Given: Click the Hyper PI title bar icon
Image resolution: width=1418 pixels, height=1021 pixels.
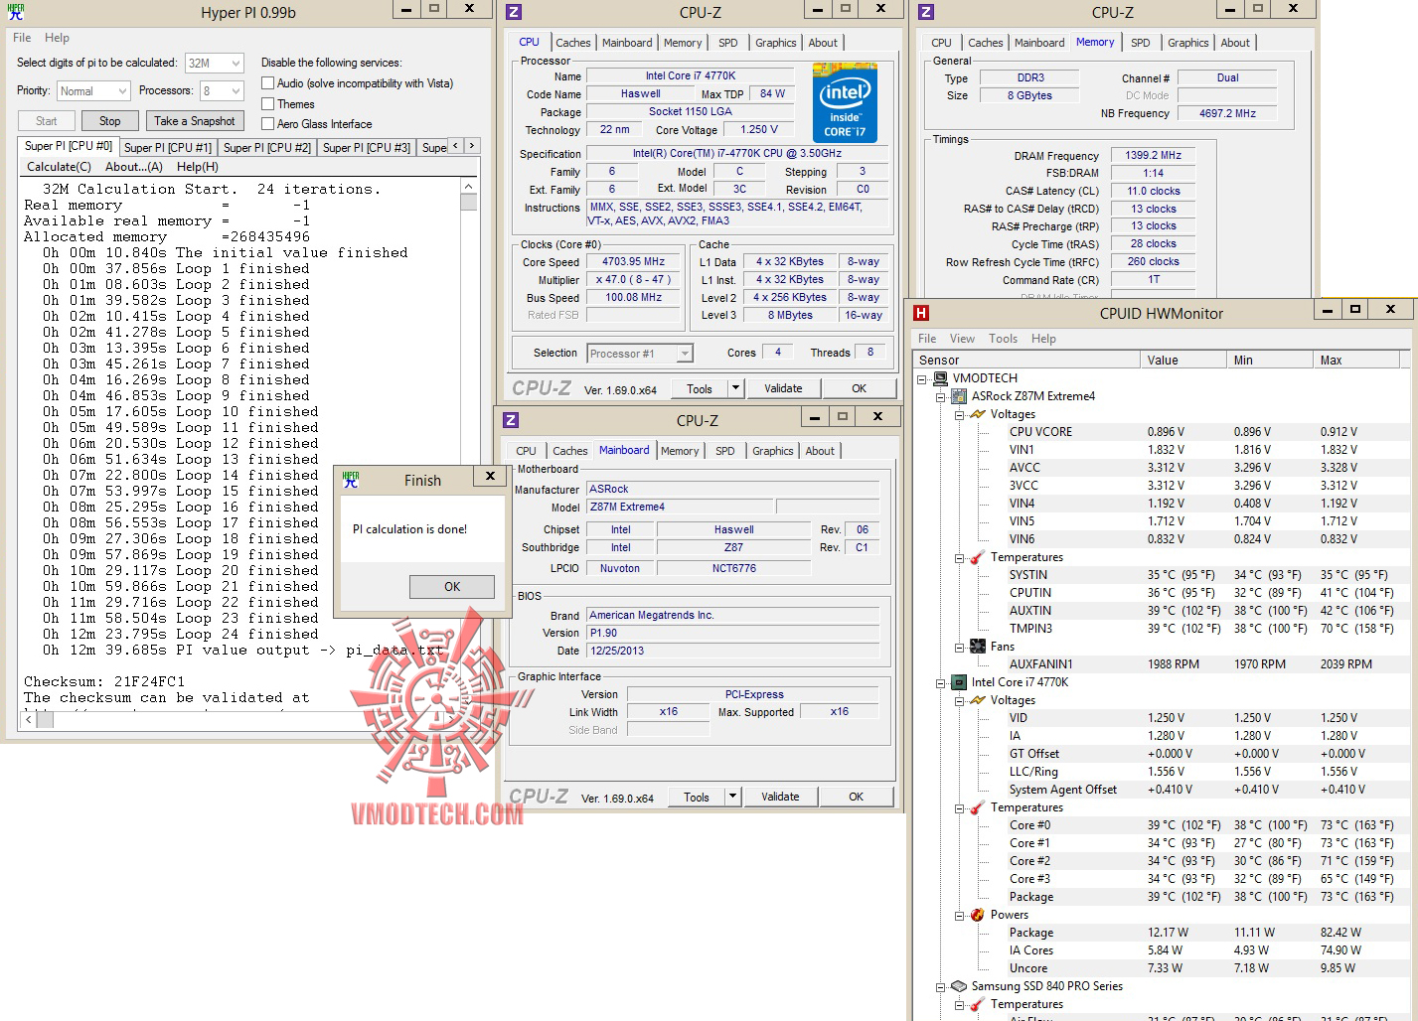Looking at the screenshot, I should pyautogui.click(x=16, y=12).
